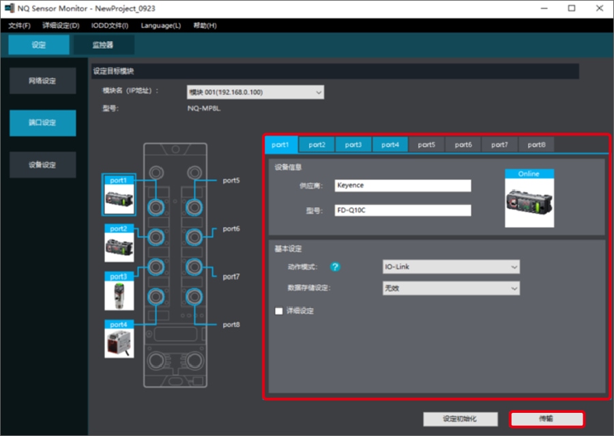
Task: Open the 网络设定 sidebar section
Action: 42,81
